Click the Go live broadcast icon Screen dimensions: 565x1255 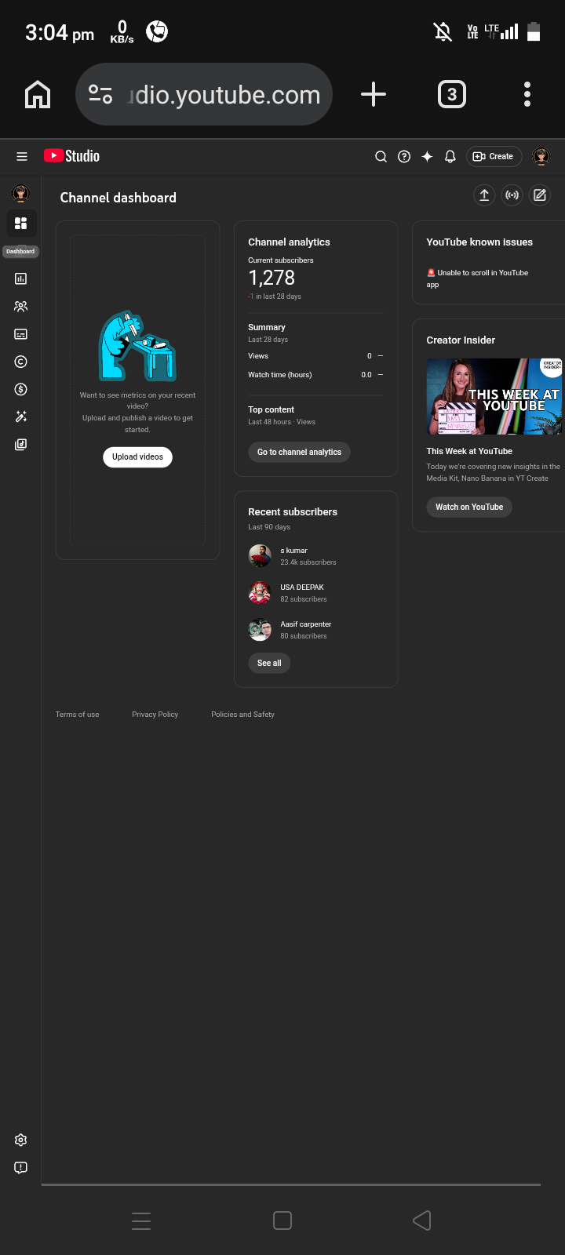(512, 195)
